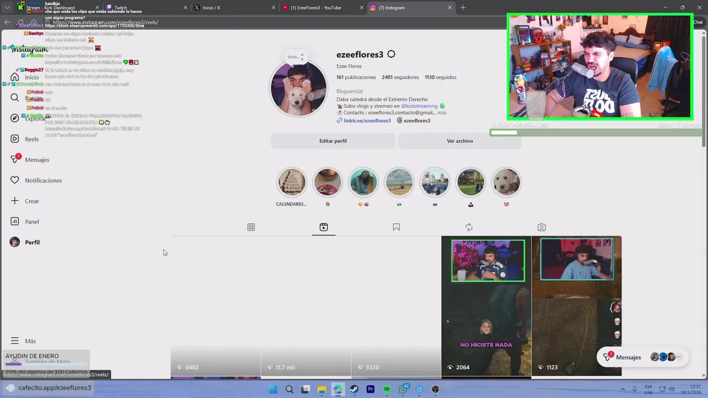Open File Explorer on taskbar
This screenshot has height=398, width=708.
point(322,389)
